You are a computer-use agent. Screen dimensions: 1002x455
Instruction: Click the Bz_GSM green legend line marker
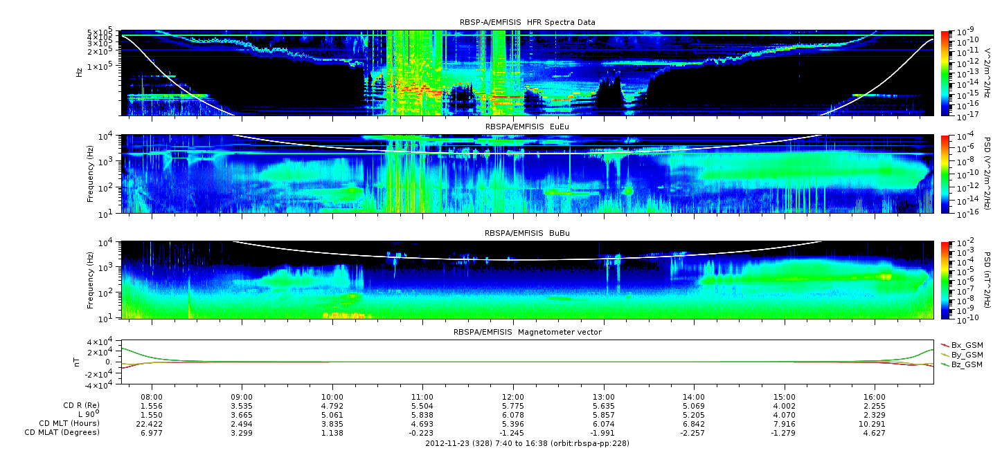945,364
